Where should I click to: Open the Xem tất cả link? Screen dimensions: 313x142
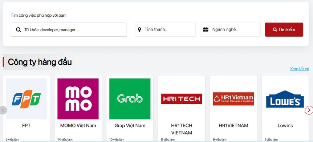pyautogui.click(x=300, y=69)
